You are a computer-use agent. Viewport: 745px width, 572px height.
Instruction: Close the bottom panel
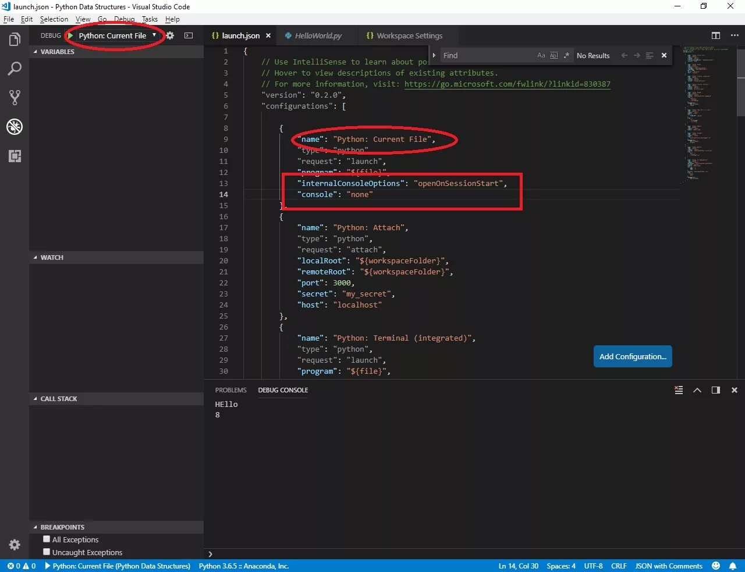point(735,390)
